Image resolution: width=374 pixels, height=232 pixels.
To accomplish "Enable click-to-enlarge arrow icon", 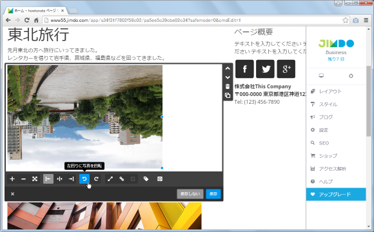I will point(110,179).
